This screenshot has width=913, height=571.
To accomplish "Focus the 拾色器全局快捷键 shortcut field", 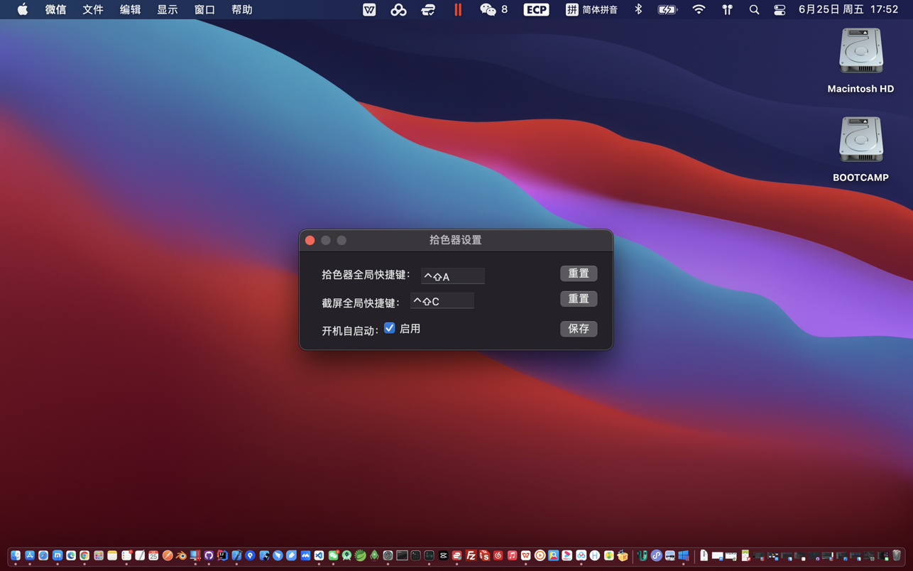I will point(453,276).
